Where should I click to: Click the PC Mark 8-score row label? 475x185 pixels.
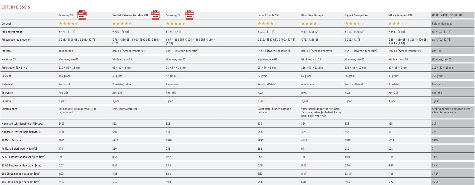[11, 140]
